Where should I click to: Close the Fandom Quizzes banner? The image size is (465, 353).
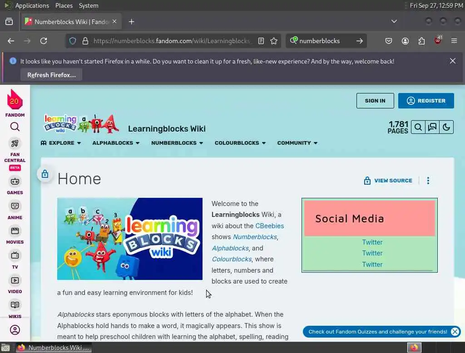[x=455, y=332]
